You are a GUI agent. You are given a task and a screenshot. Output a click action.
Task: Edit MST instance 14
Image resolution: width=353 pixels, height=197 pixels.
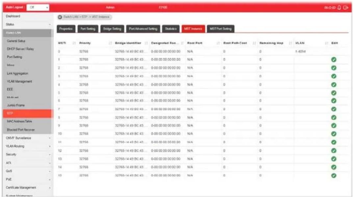pos(334,167)
